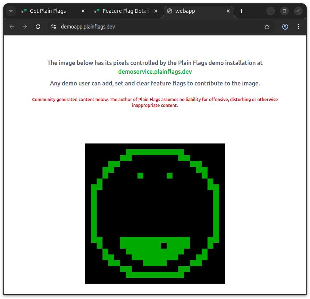Open the Chrome three-dot menu
This screenshot has height=299, width=310.
[x=298, y=27]
